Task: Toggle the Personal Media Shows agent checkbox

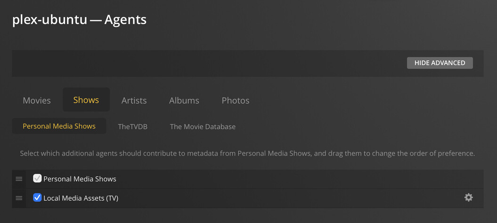Action: point(37,179)
